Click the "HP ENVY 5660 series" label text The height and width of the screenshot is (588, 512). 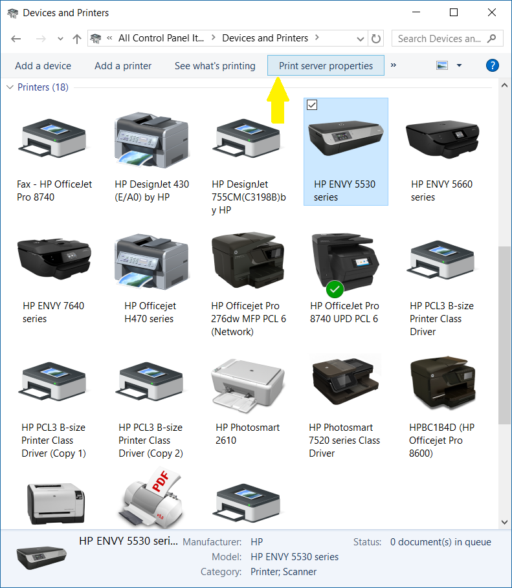pyautogui.click(x=441, y=190)
